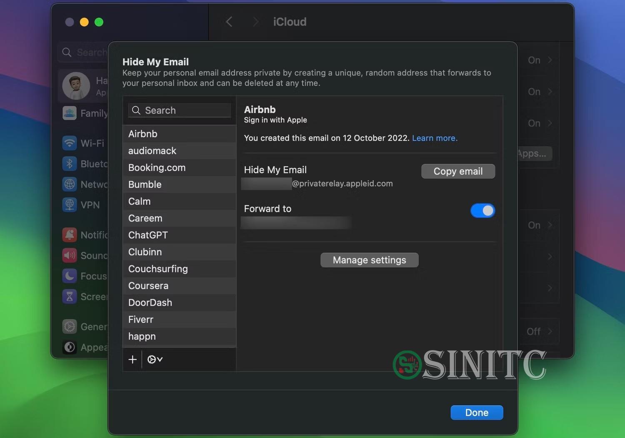This screenshot has width=625, height=438.
Task: Expand the third On row chevron in iCloud
Action: pos(550,123)
